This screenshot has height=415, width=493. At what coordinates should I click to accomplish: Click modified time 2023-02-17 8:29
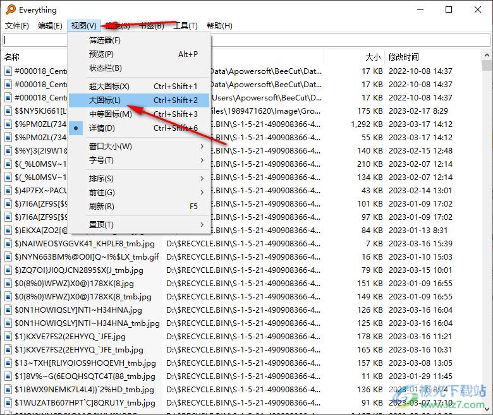[x=418, y=111]
